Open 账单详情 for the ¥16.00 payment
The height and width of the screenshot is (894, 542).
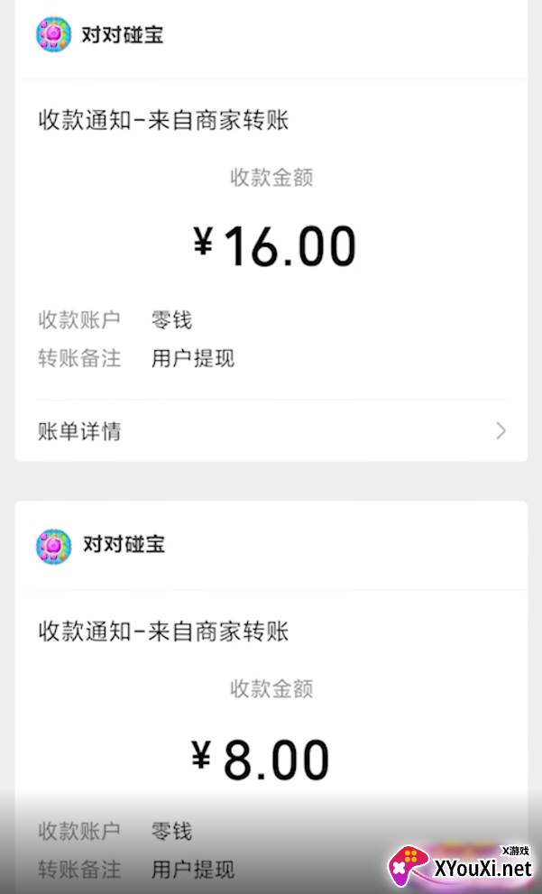pos(79,431)
